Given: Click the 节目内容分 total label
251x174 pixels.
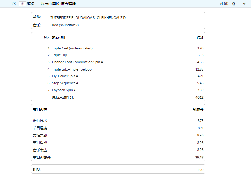Looking at the screenshot, I should [x=42, y=158].
